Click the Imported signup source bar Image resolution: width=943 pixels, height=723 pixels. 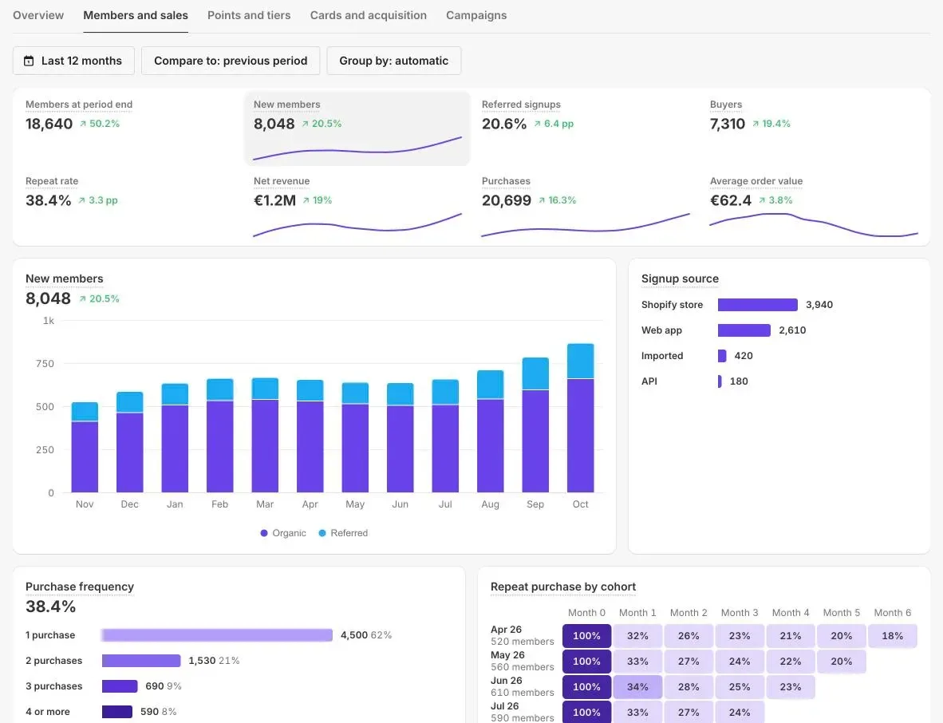pyautogui.click(x=722, y=355)
